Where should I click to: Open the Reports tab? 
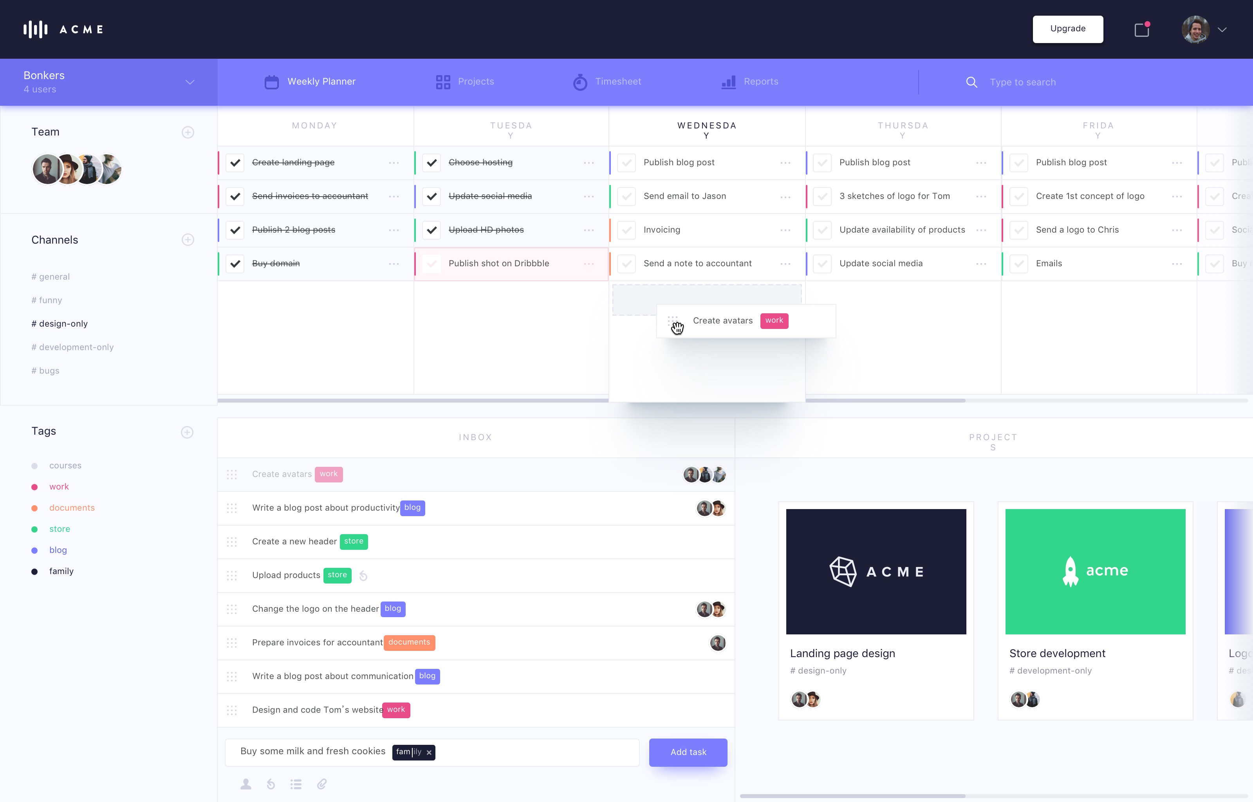[749, 81]
